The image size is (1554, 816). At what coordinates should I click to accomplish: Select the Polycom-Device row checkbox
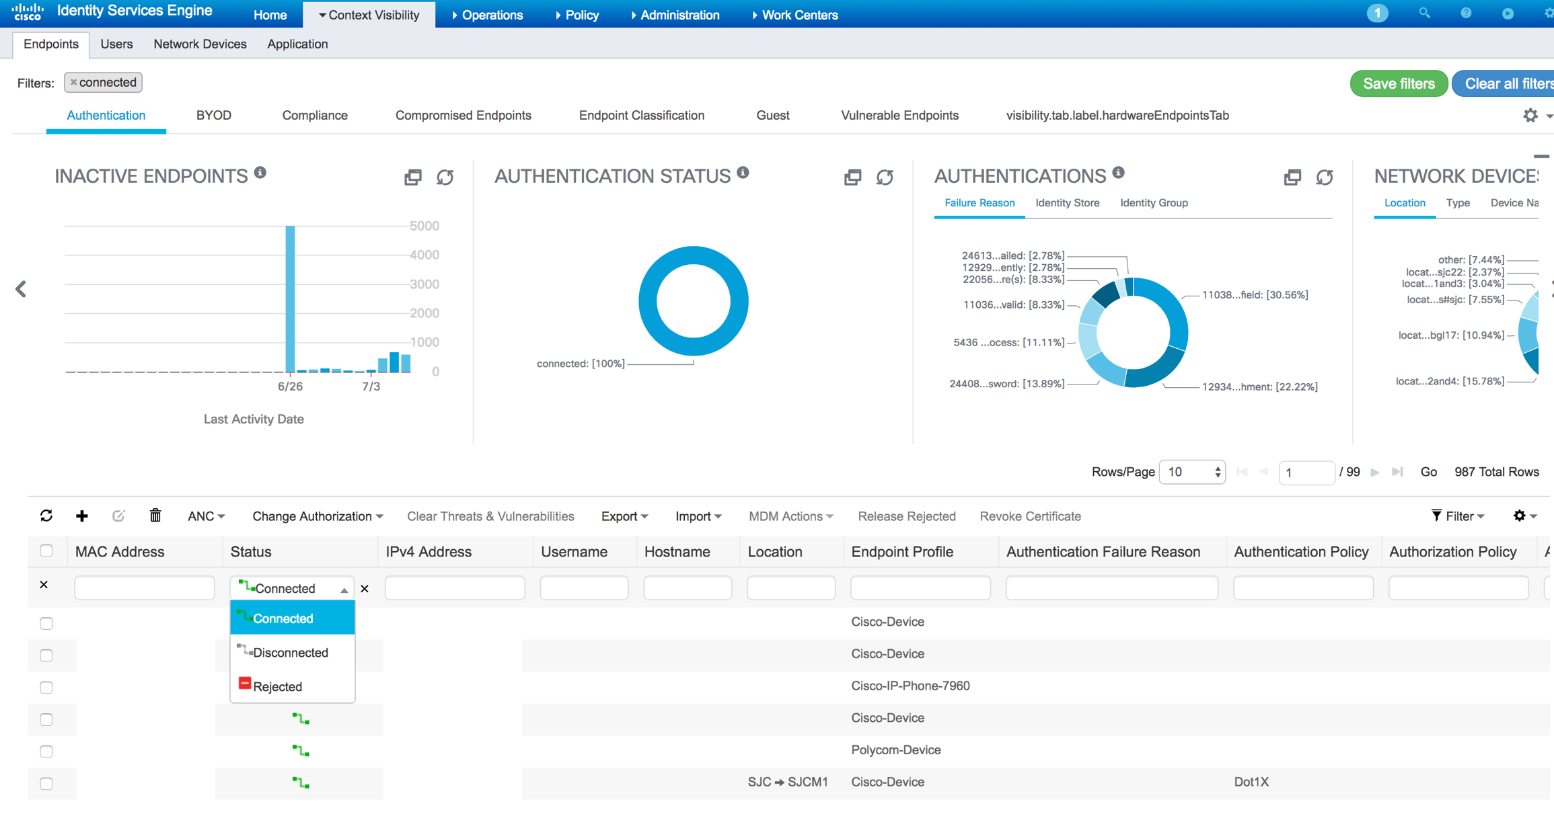coord(46,751)
